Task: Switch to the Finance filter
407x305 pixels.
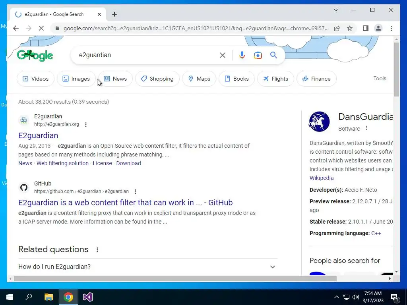Action: pyautogui.click(x=316, y=79)
